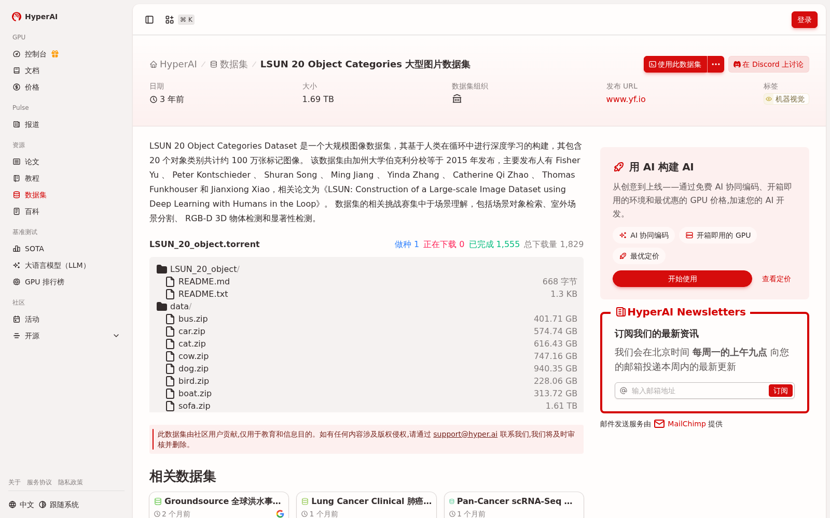Viewport: 830px width, 518px height.
Task: Select dog.zip file icon
Action: pyautogui.click(x=170, y=368)
